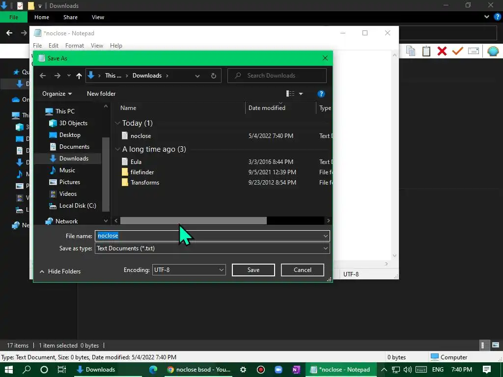The image size is (503, 377).
Task: Click the horizontal scrollbar in file list
Action: pyautogui.click(x=194, y=220)
